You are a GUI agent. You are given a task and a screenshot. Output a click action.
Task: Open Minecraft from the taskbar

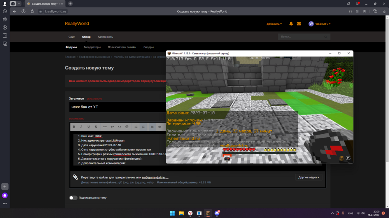pos(208,213)
